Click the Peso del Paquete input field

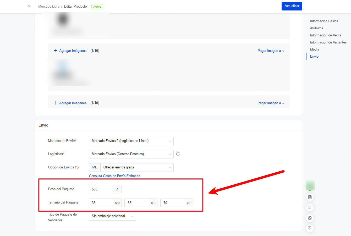click(x=101, y=189)
